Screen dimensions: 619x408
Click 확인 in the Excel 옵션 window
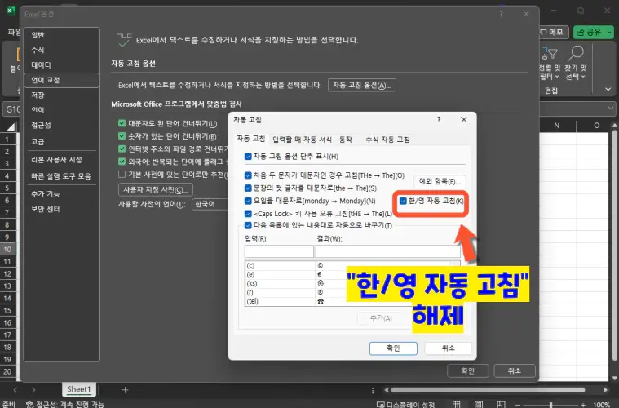(x=468, y=371)
